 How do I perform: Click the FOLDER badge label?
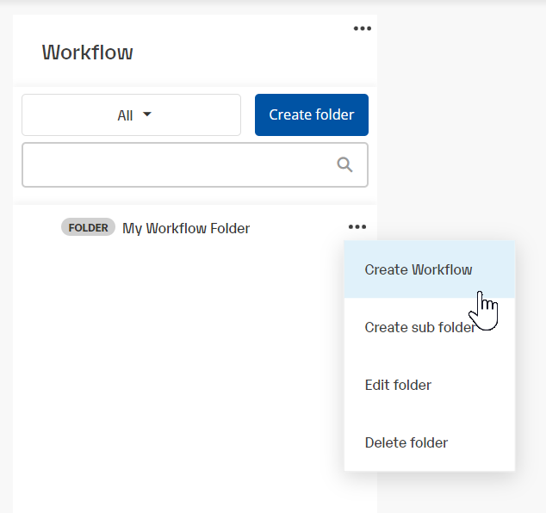88,228
